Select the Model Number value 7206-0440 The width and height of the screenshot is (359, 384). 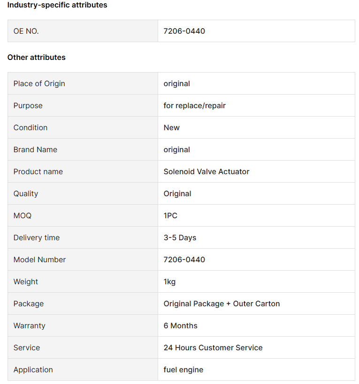[184, 259]
